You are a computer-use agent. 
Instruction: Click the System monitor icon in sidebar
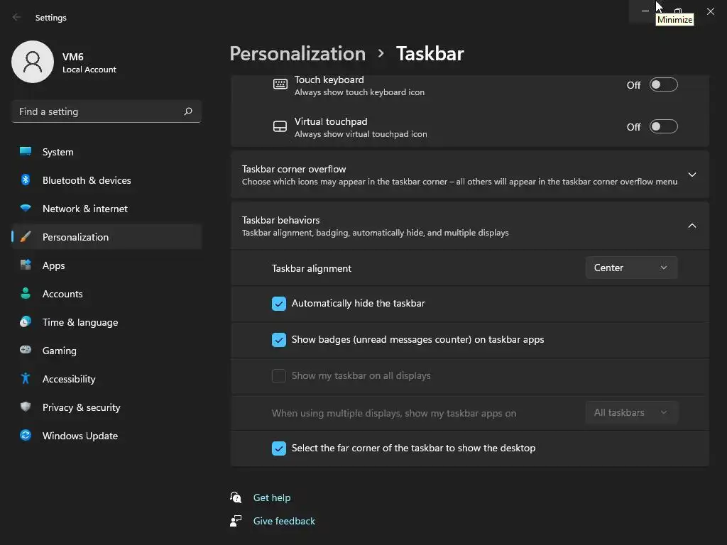tap(26, 152)
